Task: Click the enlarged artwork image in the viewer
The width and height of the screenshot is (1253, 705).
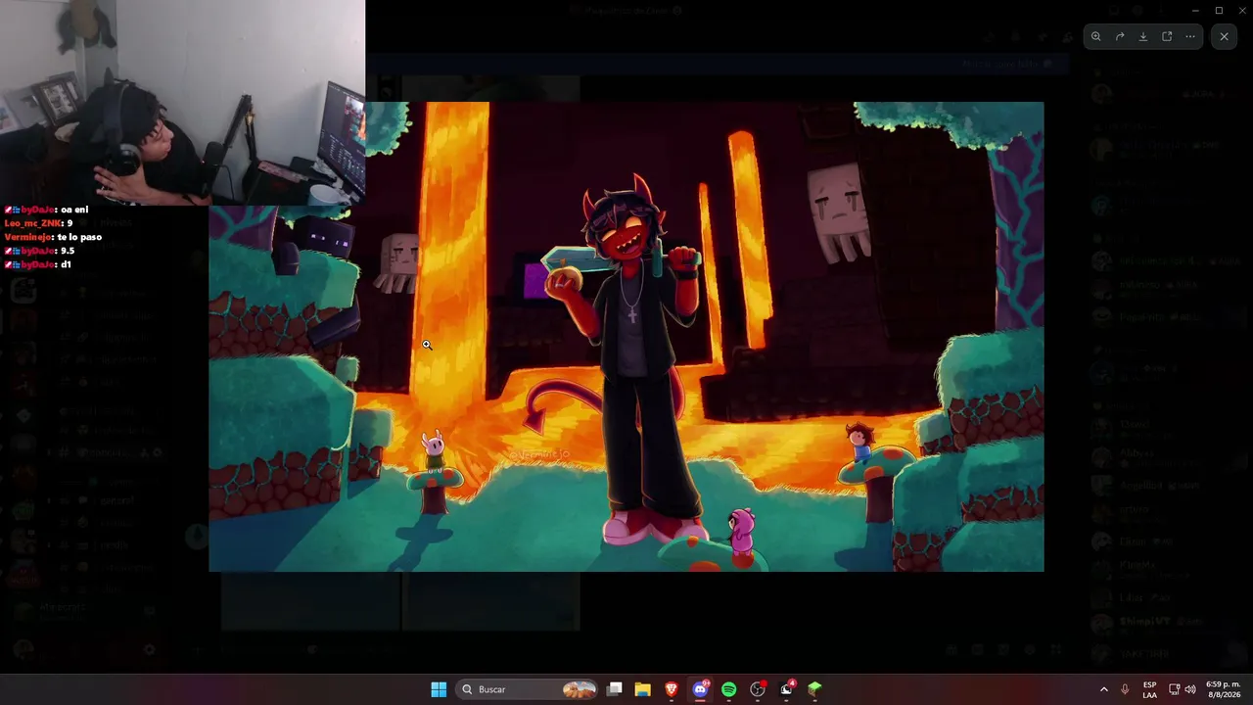Action: (x=626, y=337)
